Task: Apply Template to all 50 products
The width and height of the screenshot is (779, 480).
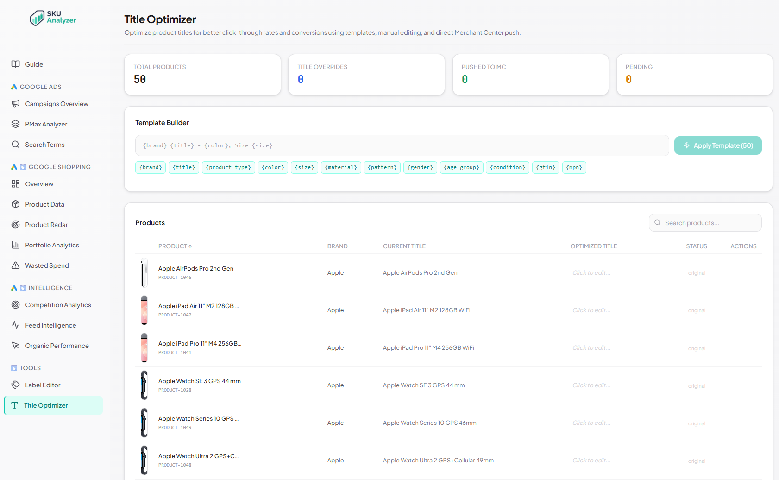Action: (718, 145)
